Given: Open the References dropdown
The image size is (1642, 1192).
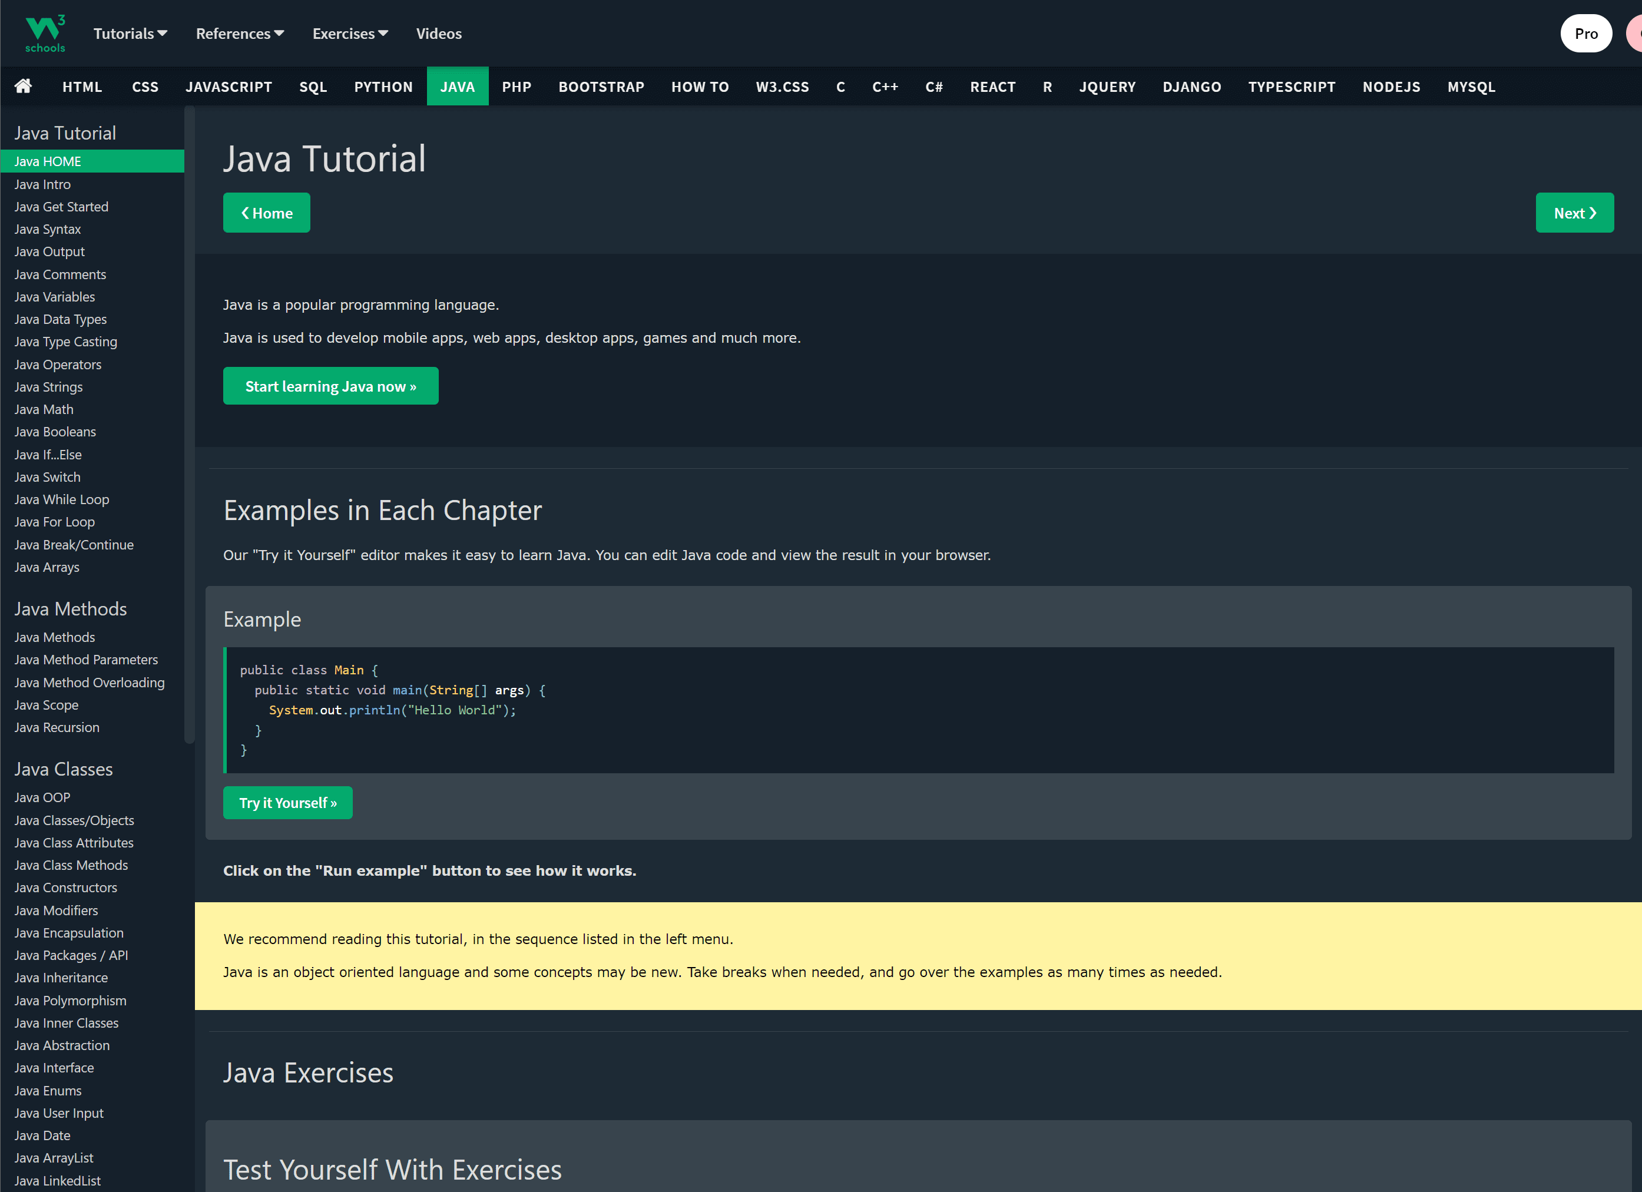Looking at the screenshot, I should [240, 34].
